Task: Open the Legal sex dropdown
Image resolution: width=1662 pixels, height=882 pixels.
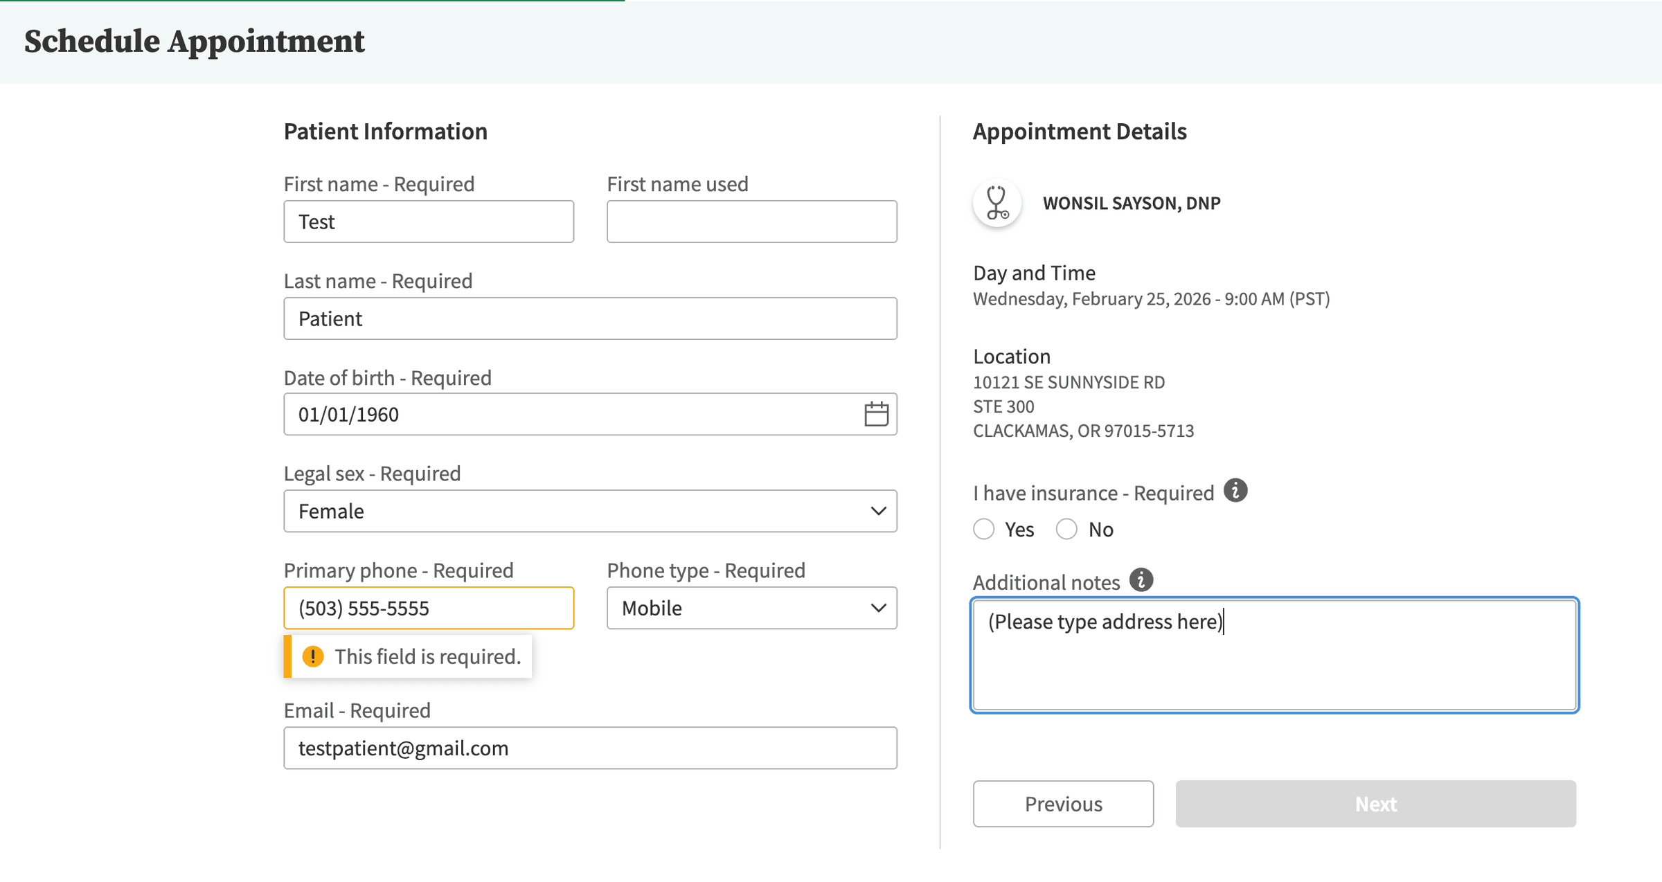Action: (x=589, y=511)
